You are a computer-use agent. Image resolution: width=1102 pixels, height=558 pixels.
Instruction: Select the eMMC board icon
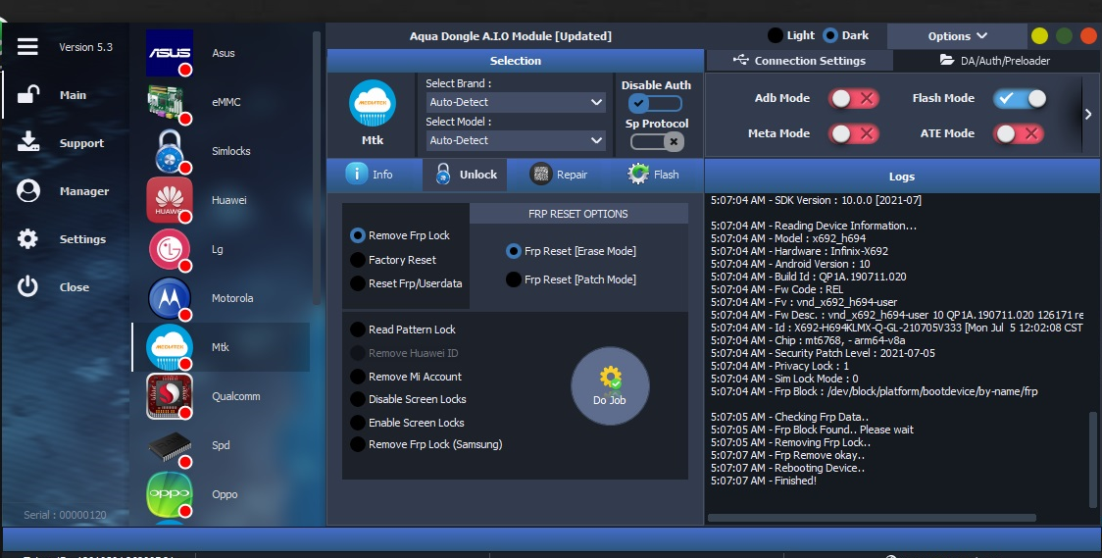point(170,102)
